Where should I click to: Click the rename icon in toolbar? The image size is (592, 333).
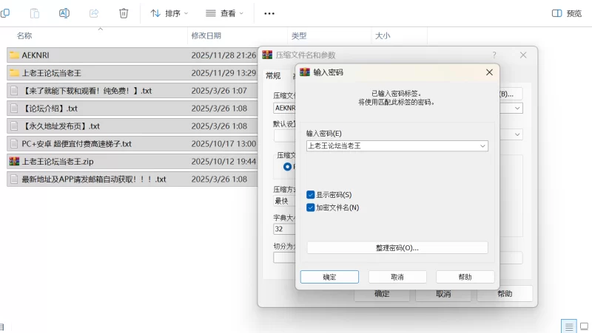pos(64,13)
